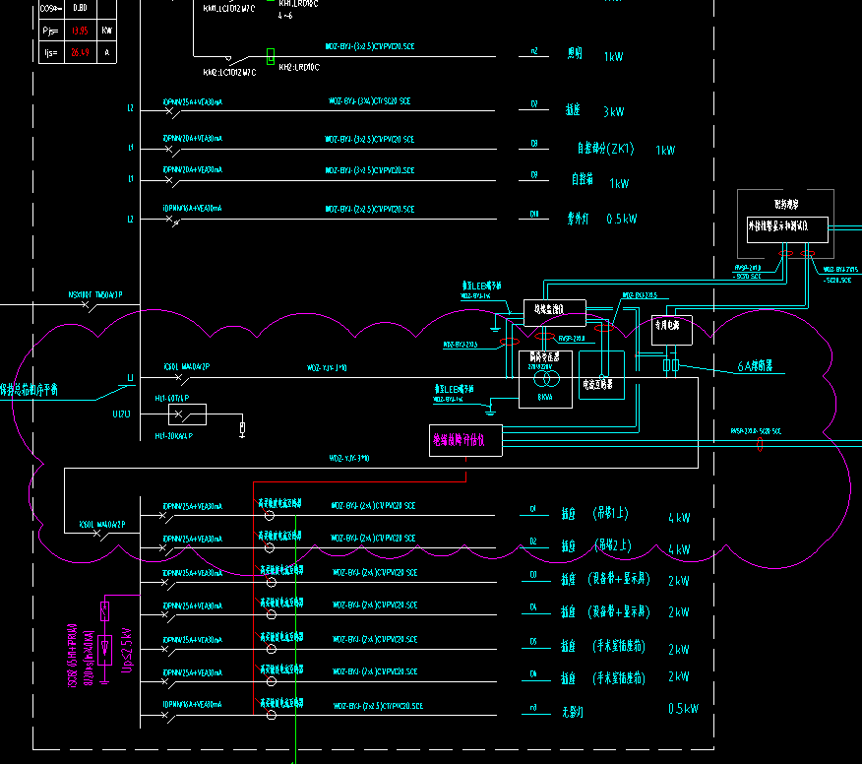This screenshot has height=764, width=862.
Task: Select the U1ZU label
Action: 121,414
